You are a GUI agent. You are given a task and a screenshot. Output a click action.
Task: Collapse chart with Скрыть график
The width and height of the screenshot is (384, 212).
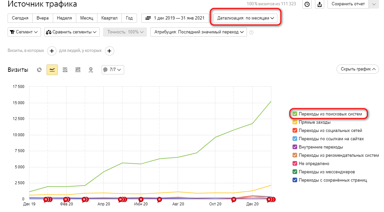pyautogui.click(x=358, y=69)
